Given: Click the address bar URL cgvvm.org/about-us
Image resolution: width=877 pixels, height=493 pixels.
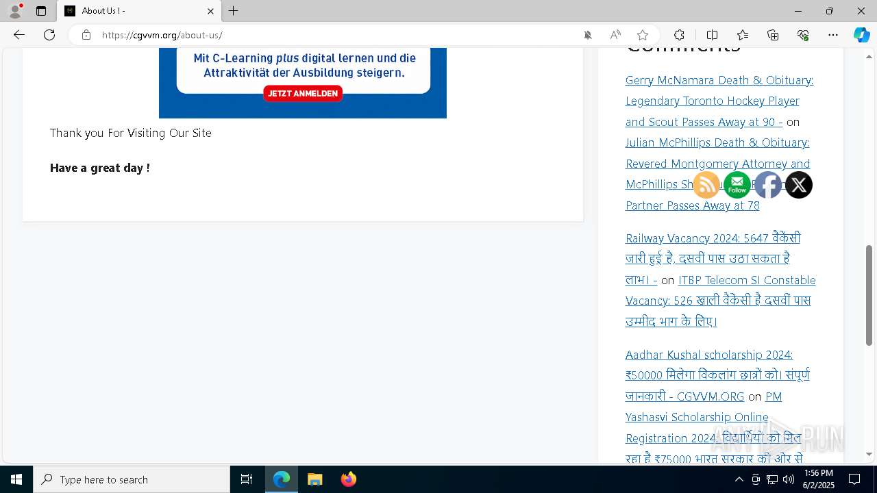Looking at the screenshot, I should 162,35.
